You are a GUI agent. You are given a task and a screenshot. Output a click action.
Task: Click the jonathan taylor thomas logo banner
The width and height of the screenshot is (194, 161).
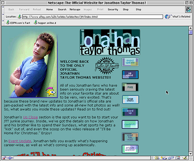click(x=110, y=42)
